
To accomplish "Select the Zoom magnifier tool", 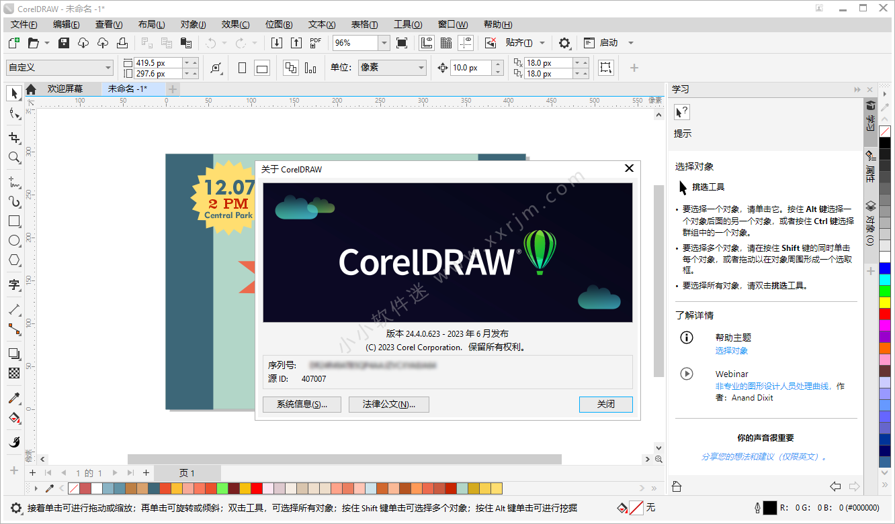I will coord(13,158).
